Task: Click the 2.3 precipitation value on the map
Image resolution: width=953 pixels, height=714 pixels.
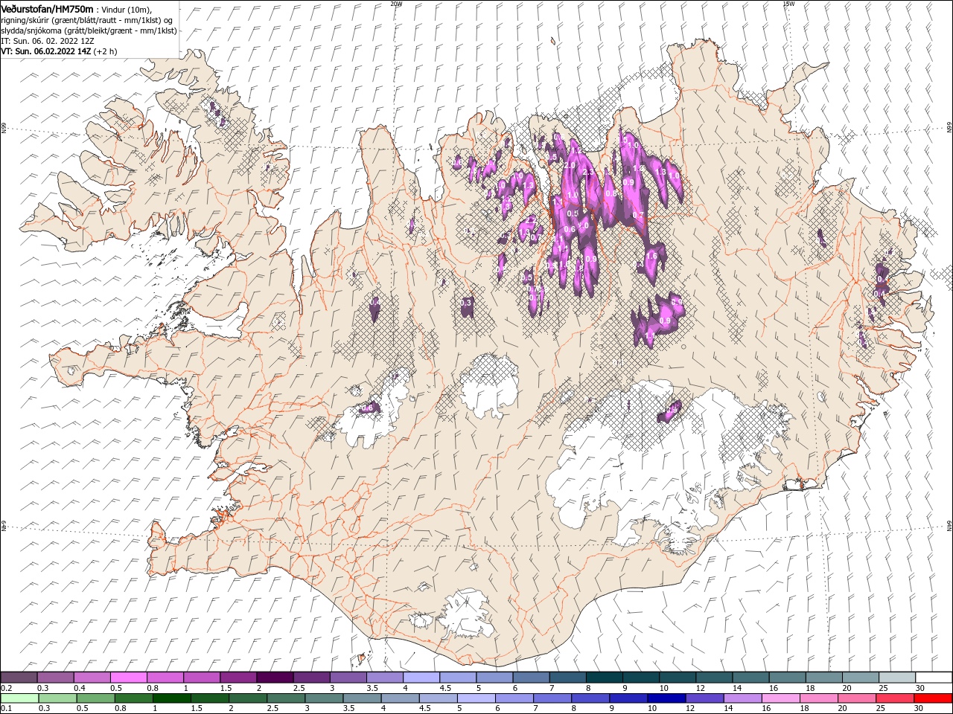Action: (587, 172)
